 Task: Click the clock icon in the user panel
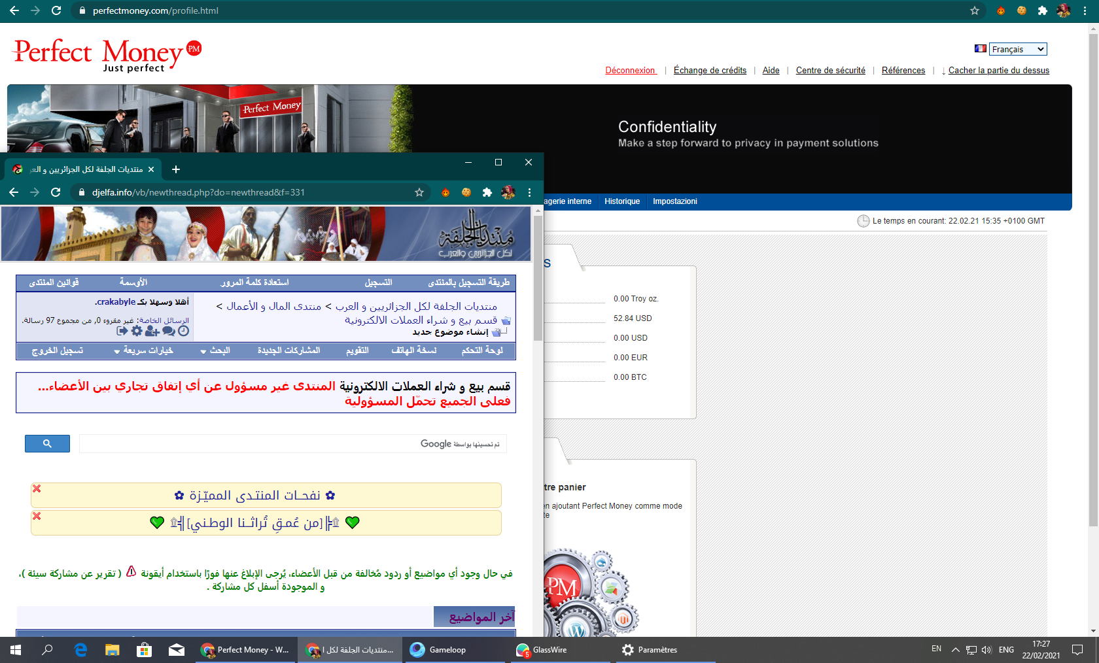tap(184, 331)
